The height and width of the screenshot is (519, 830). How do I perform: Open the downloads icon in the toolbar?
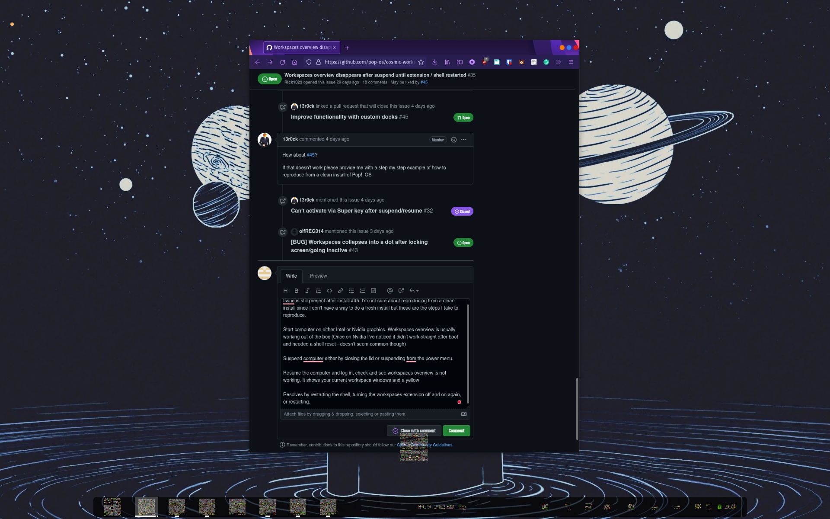(434, 62)
